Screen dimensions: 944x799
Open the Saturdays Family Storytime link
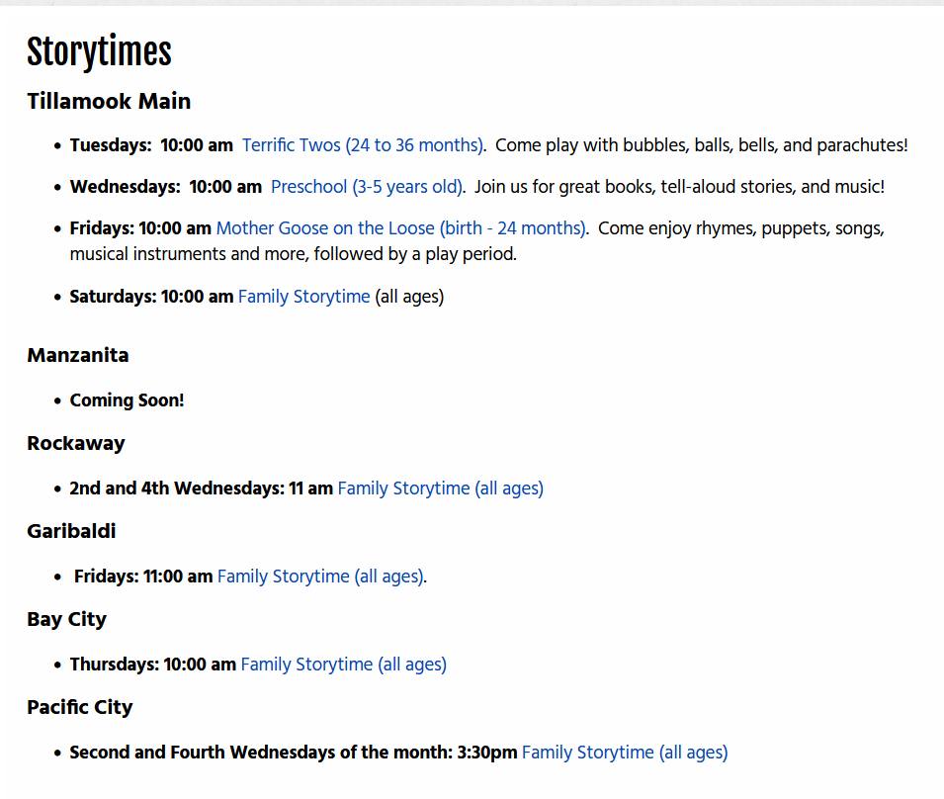pyautogui.click(x=304, y=297)
